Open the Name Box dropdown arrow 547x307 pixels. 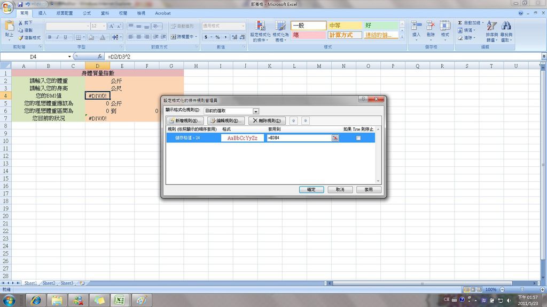tap(69, 56)
